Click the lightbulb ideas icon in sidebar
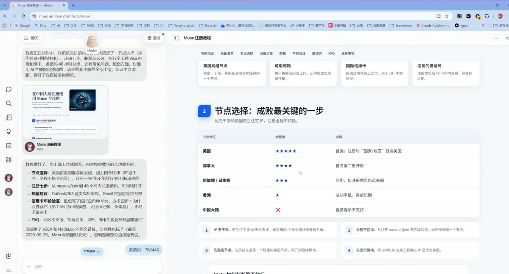Screen dimensions: 509x274 (8, 131)
